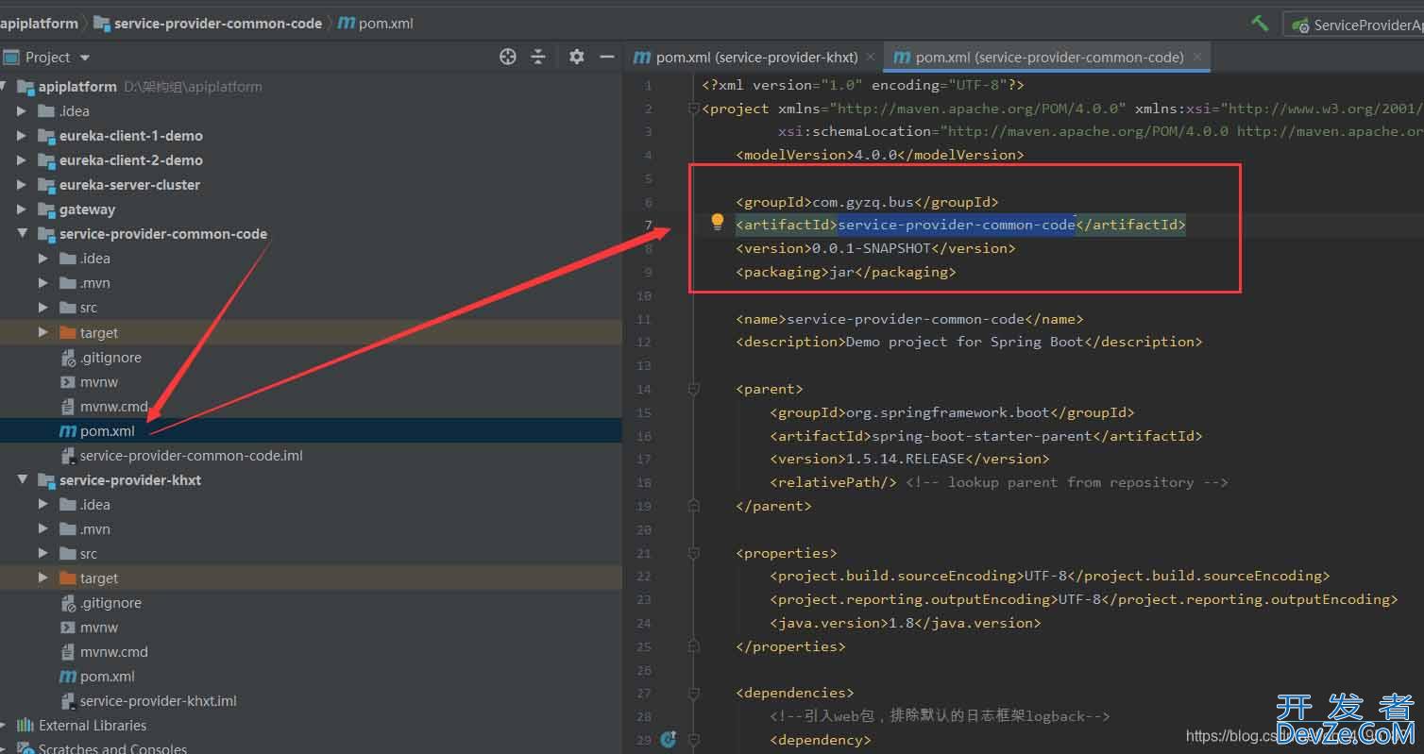Click the green build hammer icon

pos(1260,24)
